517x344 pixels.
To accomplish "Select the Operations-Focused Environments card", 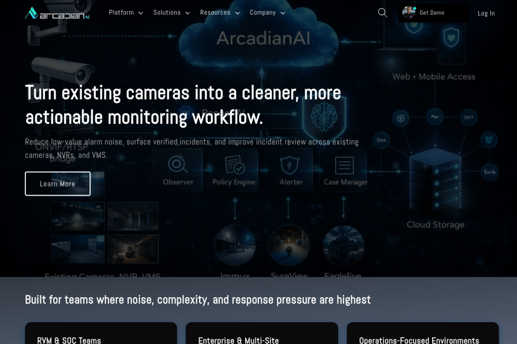I will click(423, 333).
